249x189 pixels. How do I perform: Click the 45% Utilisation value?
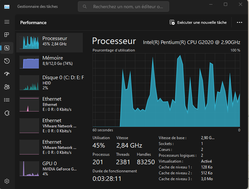point(99,145)
